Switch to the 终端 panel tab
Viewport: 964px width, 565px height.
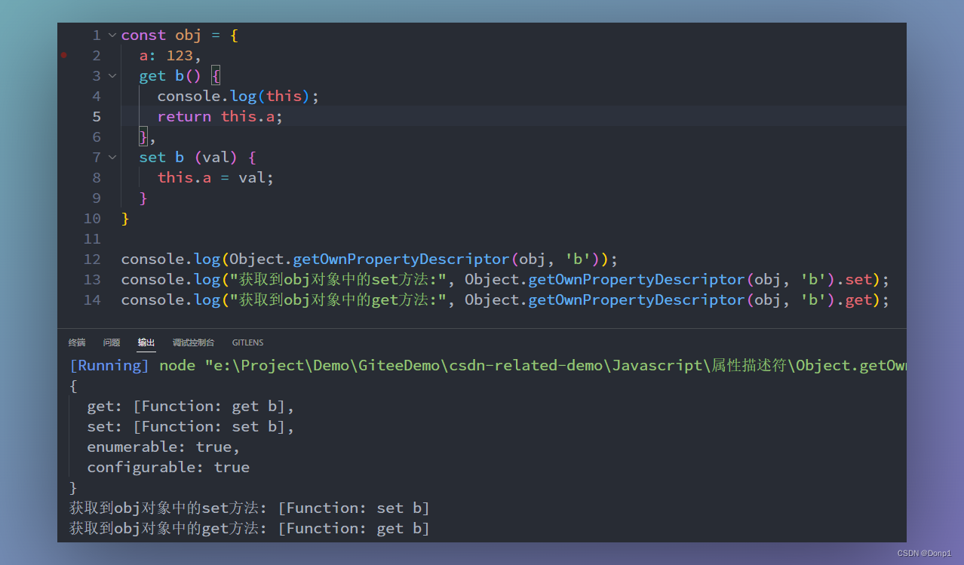point(77,342)
